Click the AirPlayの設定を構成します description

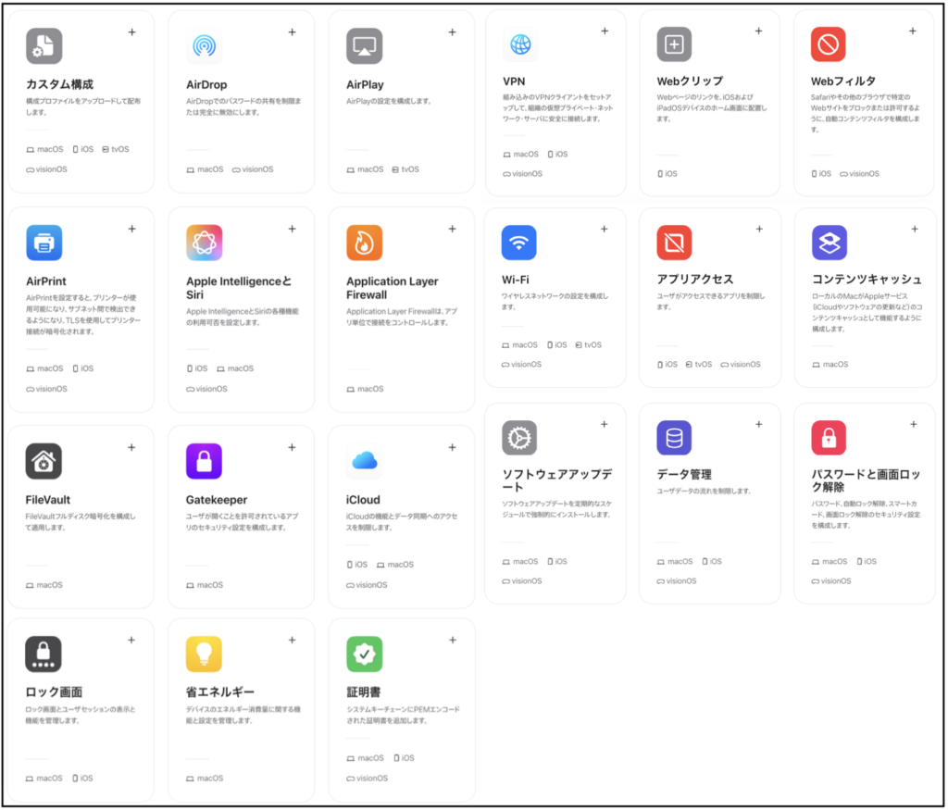click(389, 101)
